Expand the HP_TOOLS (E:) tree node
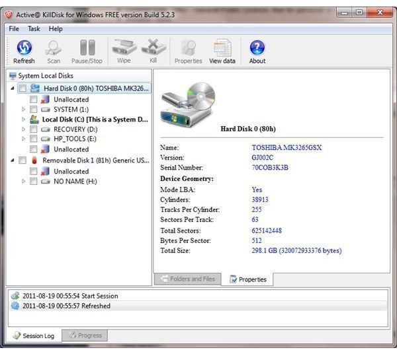The image size is (397, 350). coord(23,139)
